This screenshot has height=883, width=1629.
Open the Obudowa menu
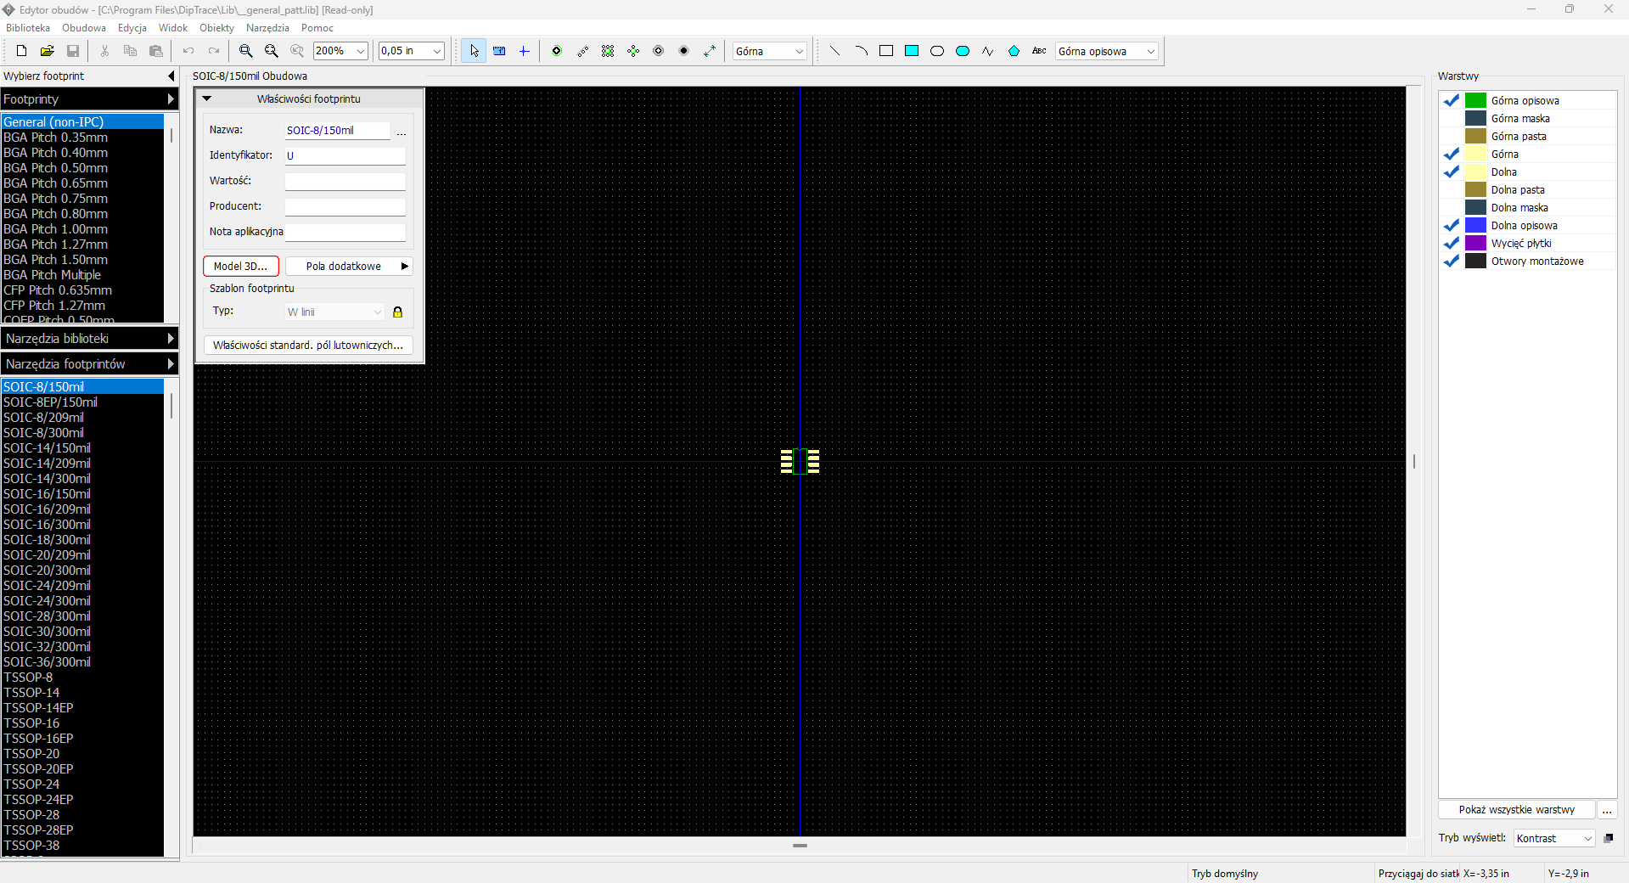tap(84, 28)
